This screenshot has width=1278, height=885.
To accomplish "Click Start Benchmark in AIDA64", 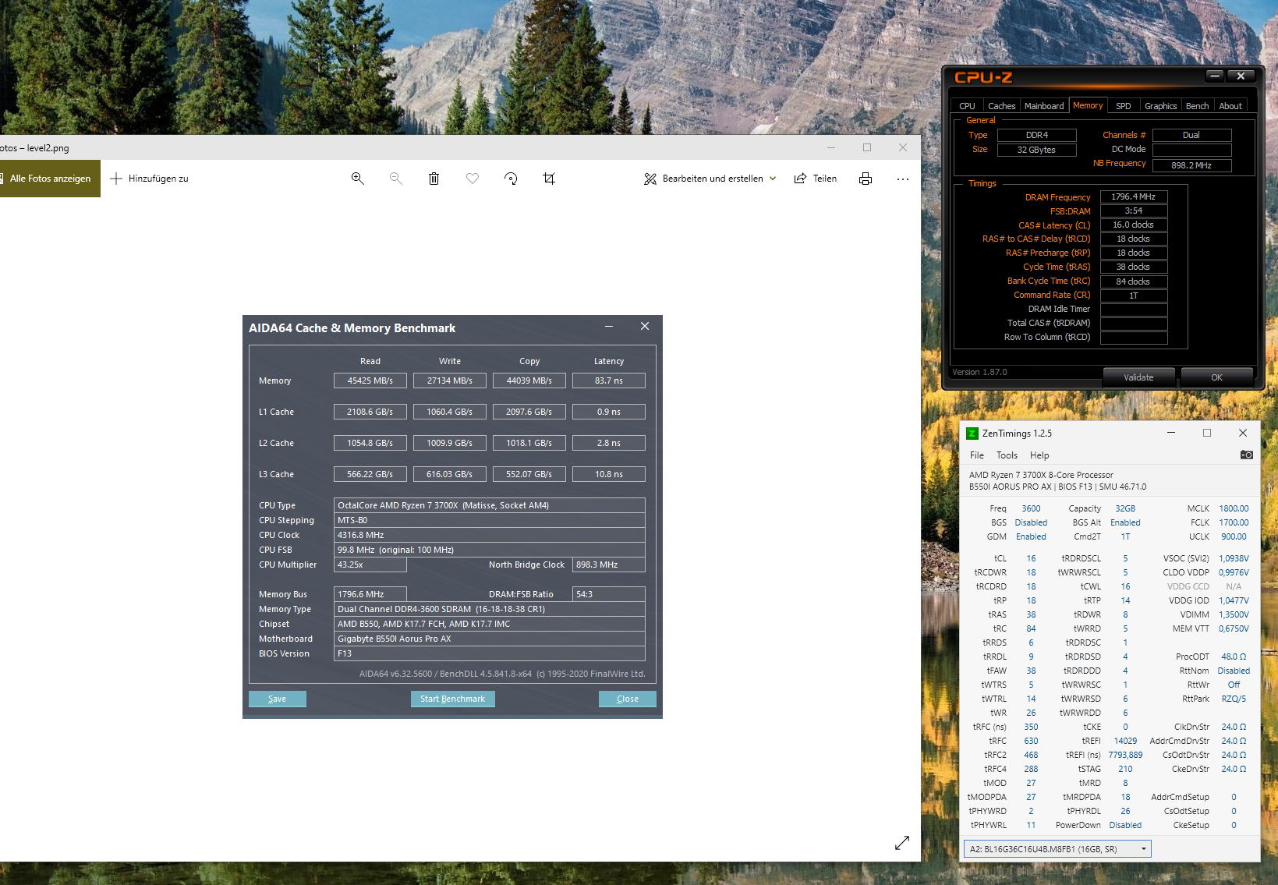I will tap(452, 699).
